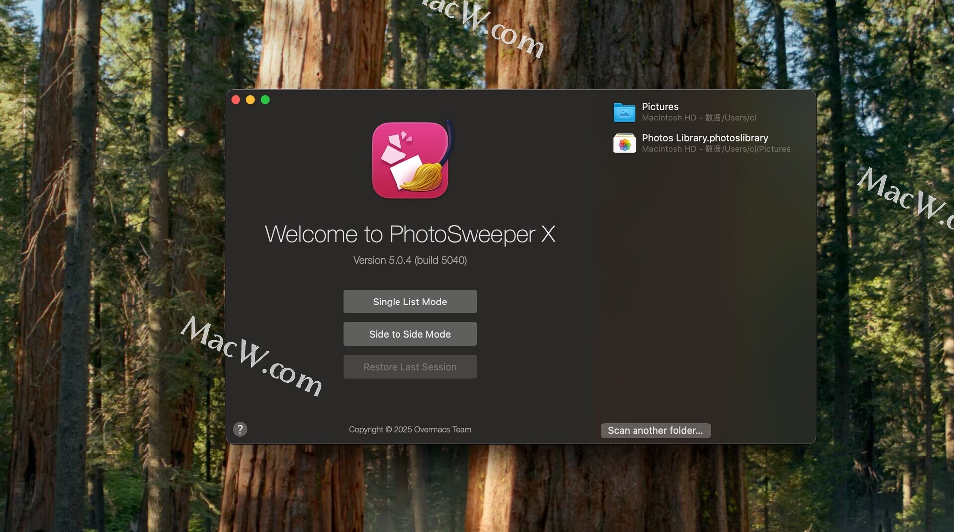Minimize the welcome window with yellow button
This screenshot has height=532, width=954.
point(250,100)
